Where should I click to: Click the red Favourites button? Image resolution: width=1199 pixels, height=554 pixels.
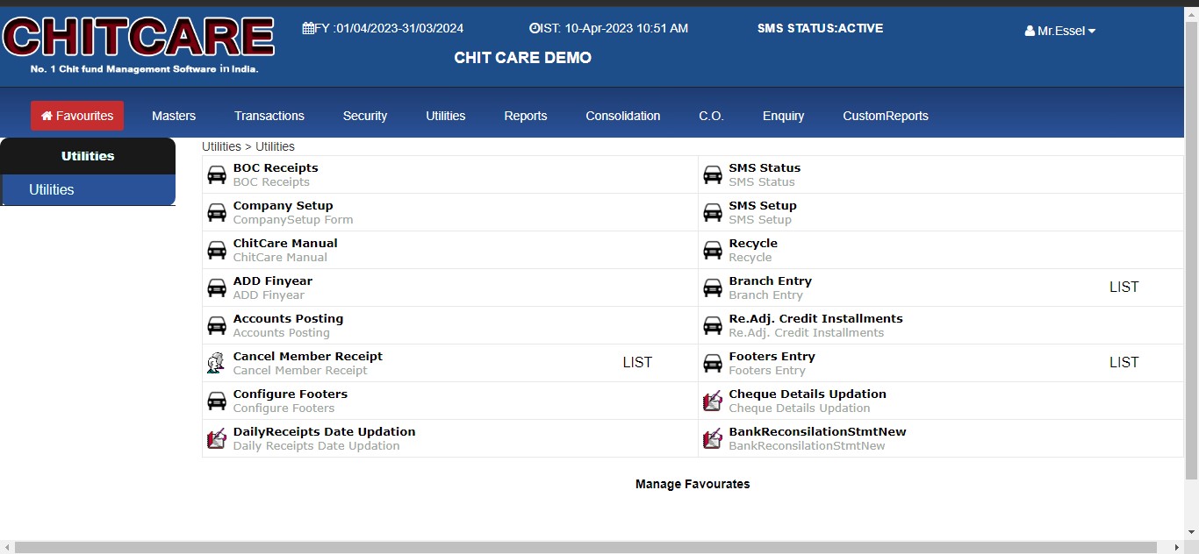point(77,116)
